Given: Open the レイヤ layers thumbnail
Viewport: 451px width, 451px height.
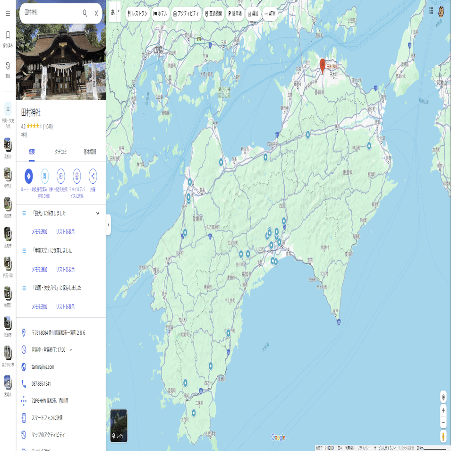Looking at the screenshot, I should pyautogui.click(x=119, y=425).
